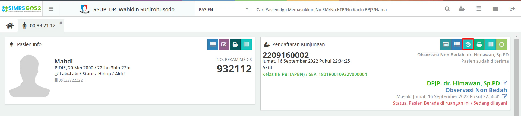The image size is (521, 116).
Task: Toggle the hamburger sidebar menu
Action: click(x=51, y=9)
